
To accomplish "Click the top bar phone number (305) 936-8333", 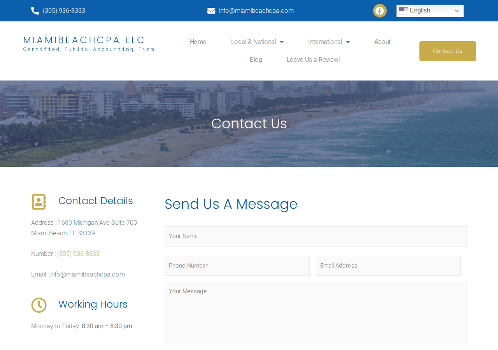I will pyautogui.click(x=64, y=11).
